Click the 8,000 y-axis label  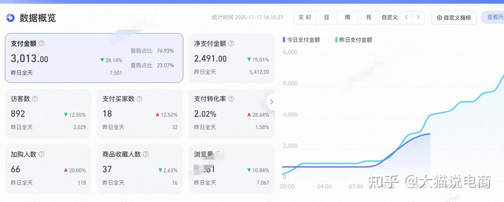click(290, 52)
